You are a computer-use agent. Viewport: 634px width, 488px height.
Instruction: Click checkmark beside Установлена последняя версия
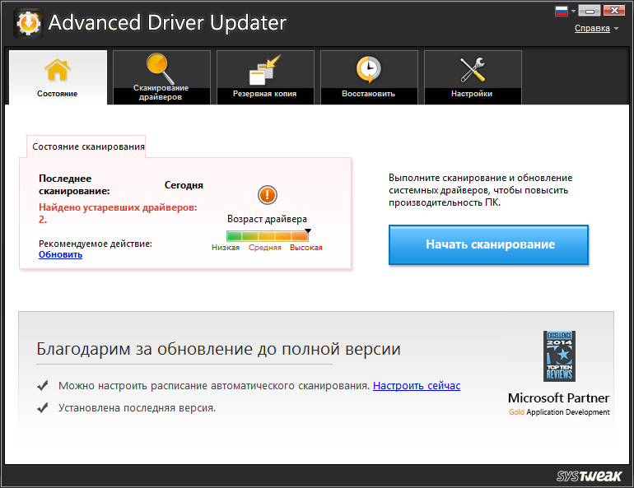[x=43, y=407]
